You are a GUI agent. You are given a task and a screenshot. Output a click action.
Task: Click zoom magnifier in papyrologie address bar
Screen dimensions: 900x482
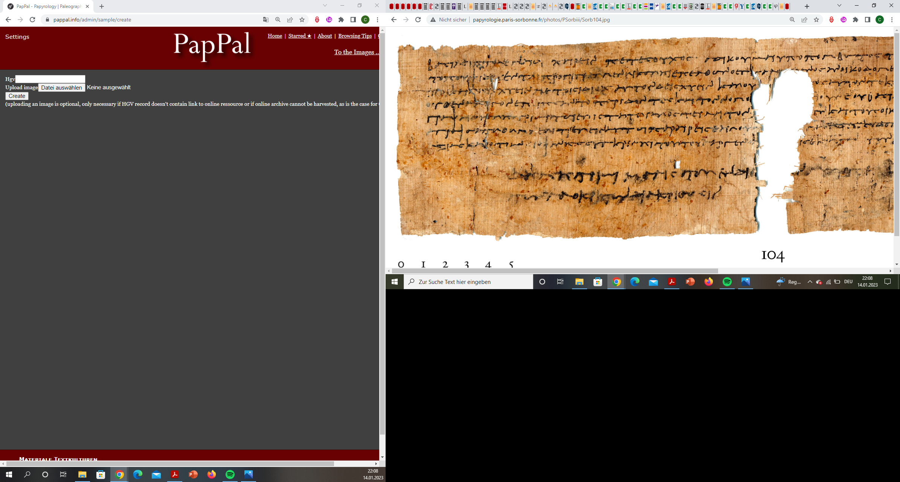792,20
